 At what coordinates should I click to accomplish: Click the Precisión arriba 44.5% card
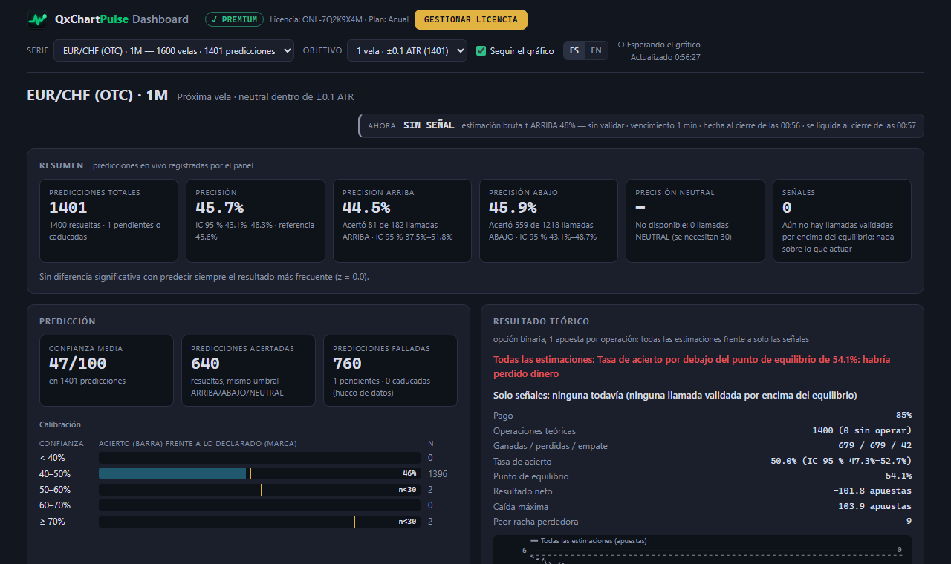click(x=402, y=220)
